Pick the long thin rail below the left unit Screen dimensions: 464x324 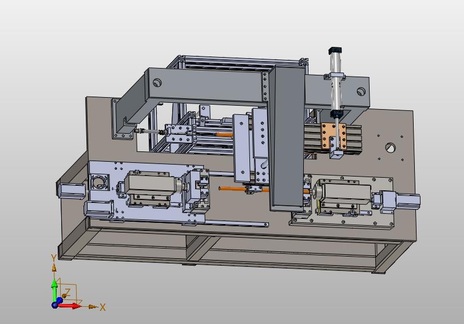(236, 223)
